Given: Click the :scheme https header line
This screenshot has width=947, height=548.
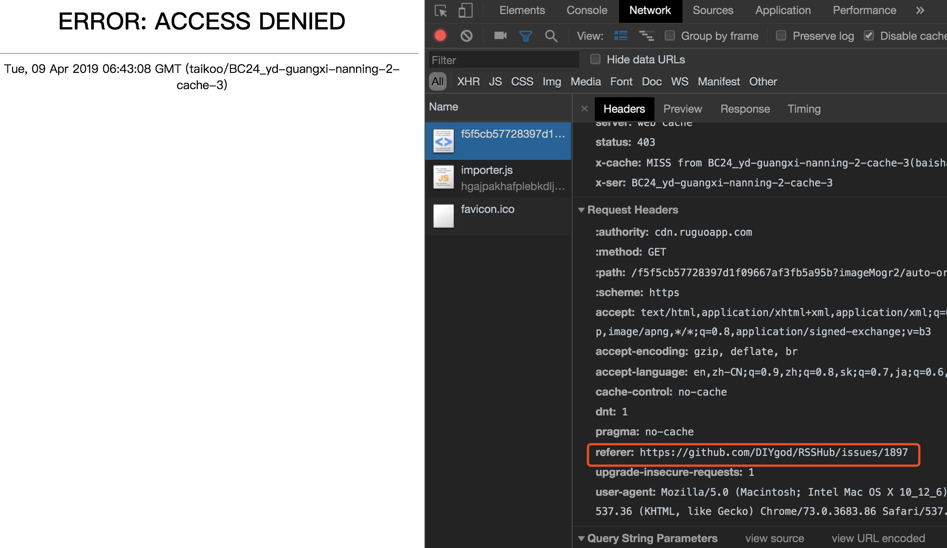Looking at the screenshot, I should [x=637, y=292].
